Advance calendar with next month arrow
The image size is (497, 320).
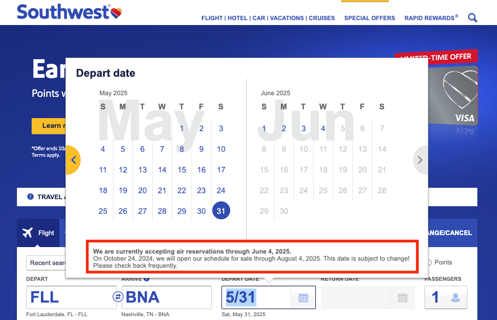pyautogui.click(x=420, y=160)
